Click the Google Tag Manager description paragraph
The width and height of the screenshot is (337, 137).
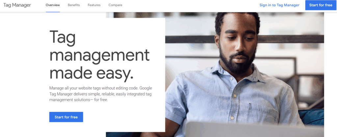101,94
